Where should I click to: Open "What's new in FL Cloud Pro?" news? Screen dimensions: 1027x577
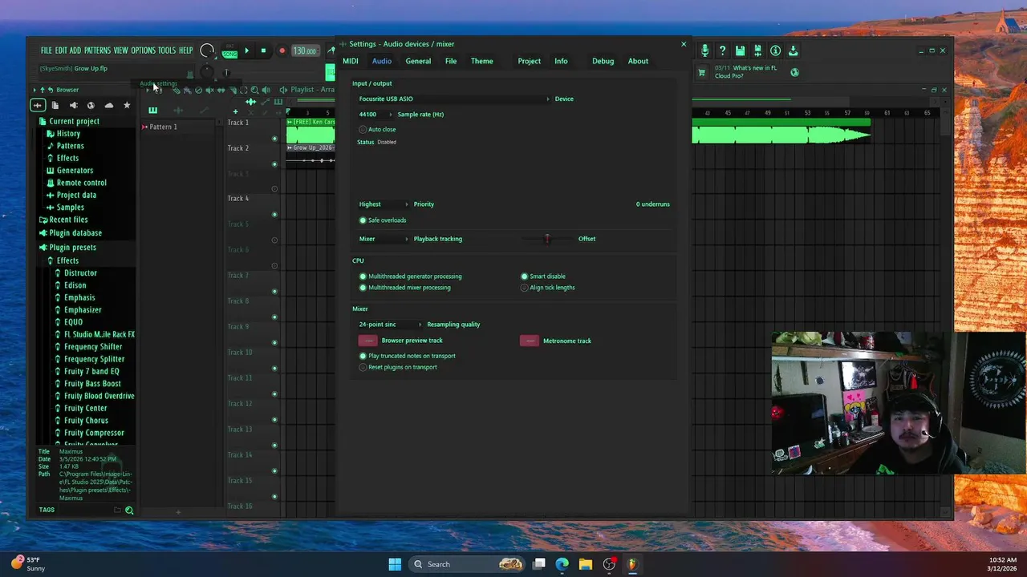(745, 72)
